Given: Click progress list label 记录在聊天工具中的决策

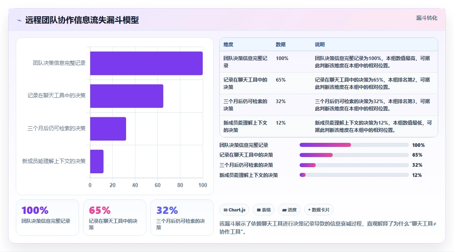Looking at the screenshot, I should tap(246, 155).
